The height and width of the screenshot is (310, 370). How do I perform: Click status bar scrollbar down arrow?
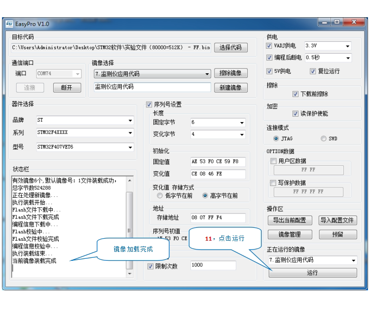pos(130,274)
